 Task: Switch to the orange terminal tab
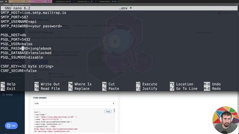point(19,1)
